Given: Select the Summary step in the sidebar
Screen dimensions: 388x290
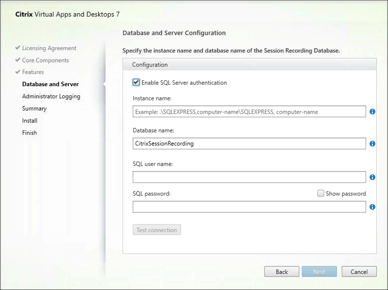Looking at the screenshot, I should (x=34, y=108).
